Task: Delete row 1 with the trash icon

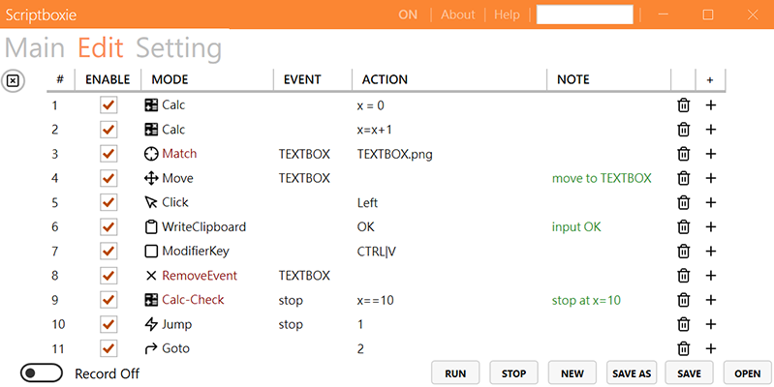Action: coord(683,105)
